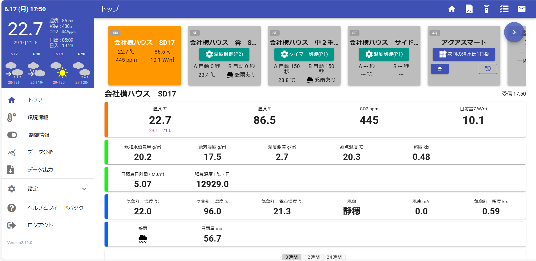Click the rain icon on 中2重 card
Image resolution: width=536 pixels, height=261 pixels.
click(x=310, y=80)
